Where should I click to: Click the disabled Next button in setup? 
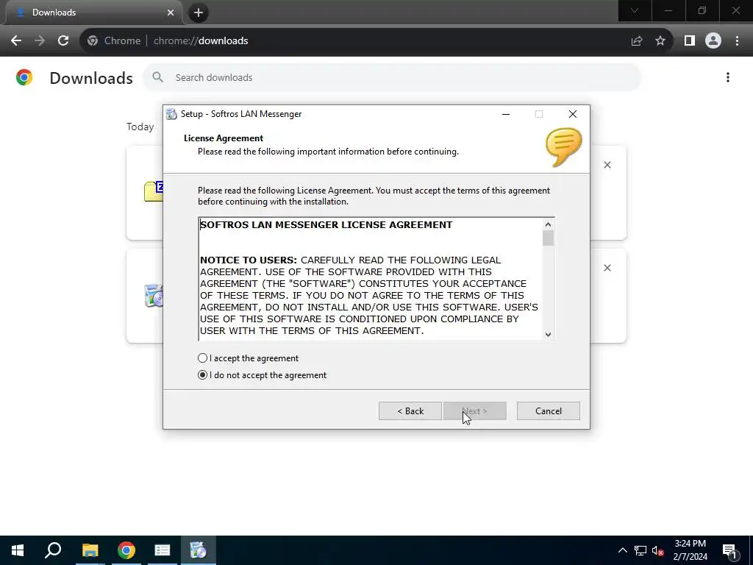tap(475, 411)
